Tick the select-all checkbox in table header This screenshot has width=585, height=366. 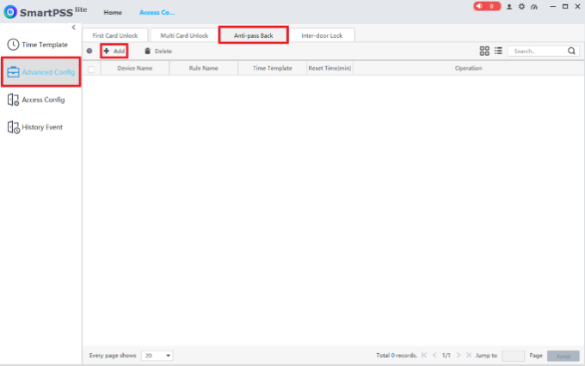(x=91, y=69)
